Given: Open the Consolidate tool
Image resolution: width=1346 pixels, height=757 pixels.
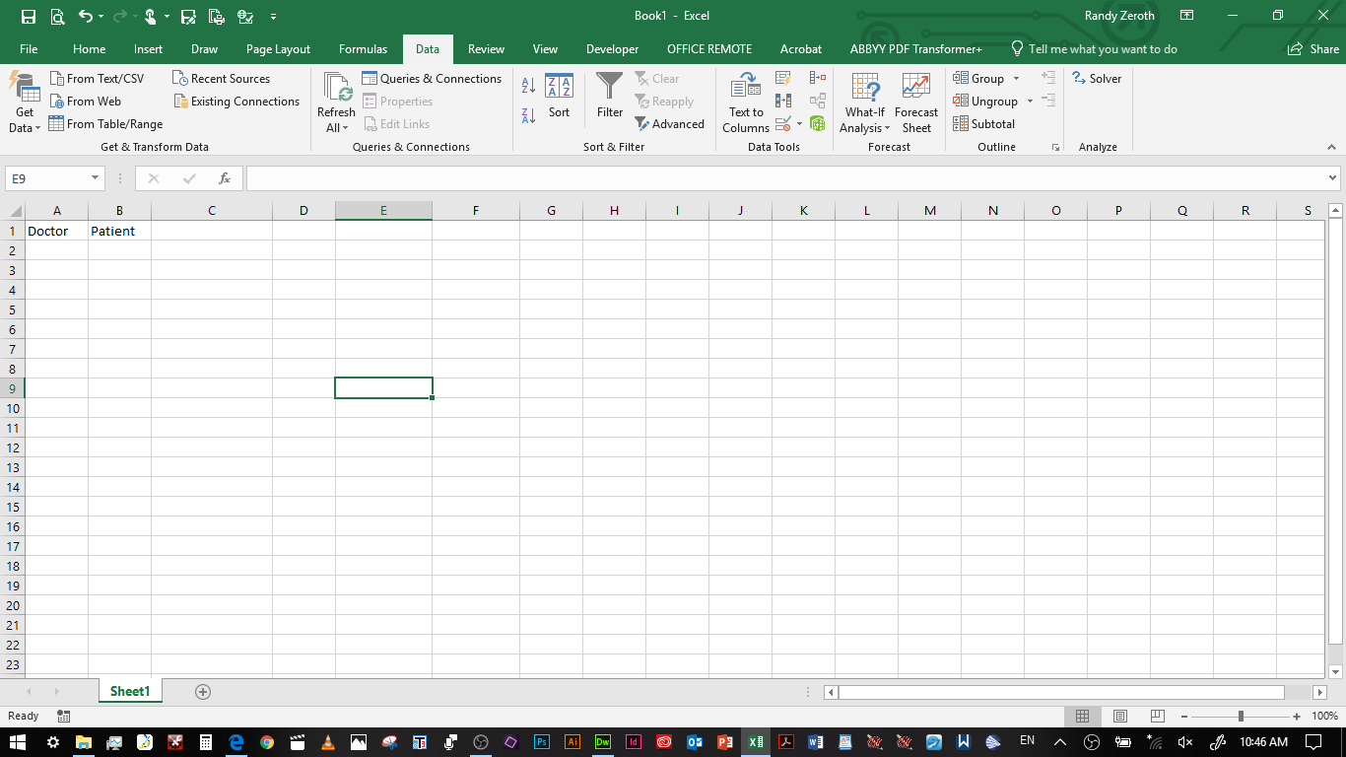Looking at the screenshot, I should click(816, 78).
